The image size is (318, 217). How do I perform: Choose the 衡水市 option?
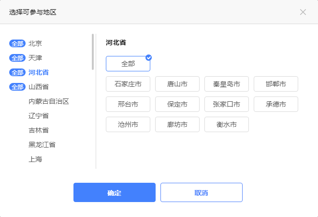point(227,124)
